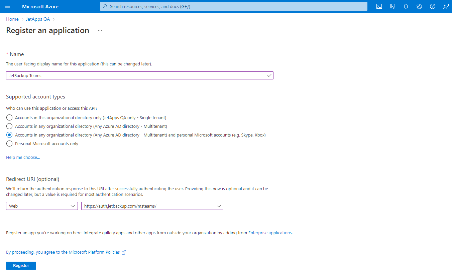Open the Microsoft Platform Policies link

point(63,252)
